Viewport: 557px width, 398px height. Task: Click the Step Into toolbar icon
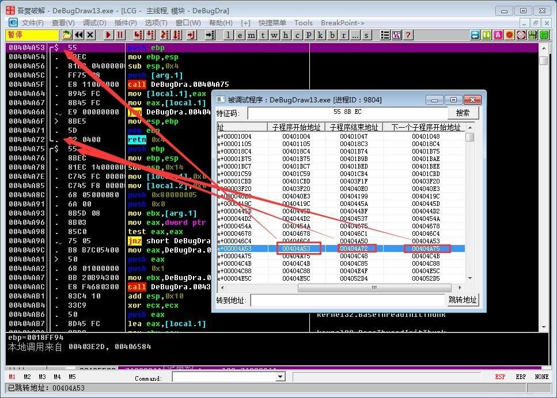(x=139, y=35)
